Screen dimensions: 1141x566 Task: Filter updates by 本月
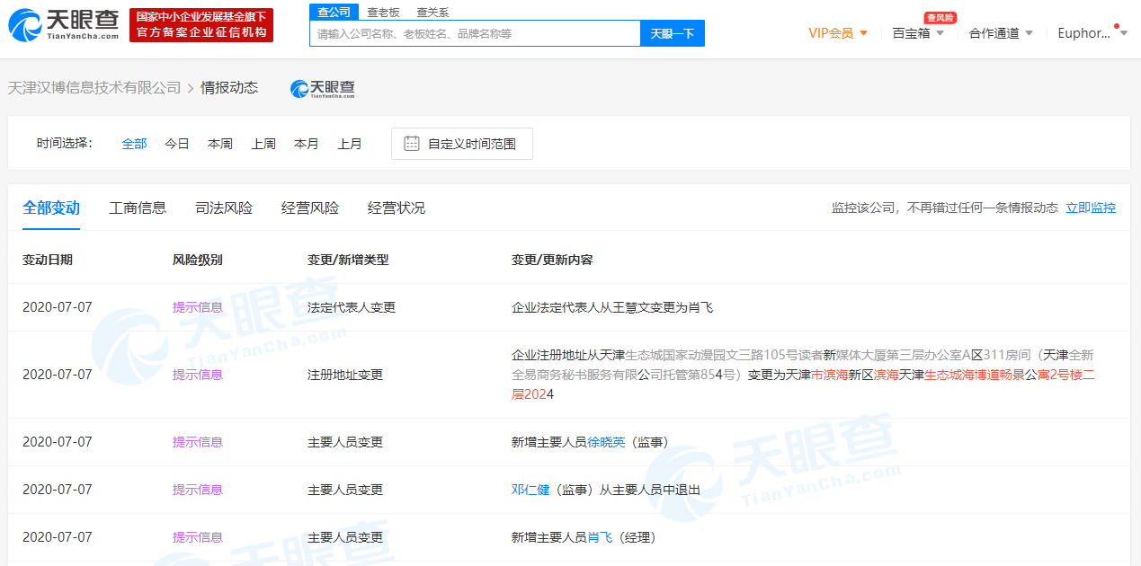click(x=307, y=143)
